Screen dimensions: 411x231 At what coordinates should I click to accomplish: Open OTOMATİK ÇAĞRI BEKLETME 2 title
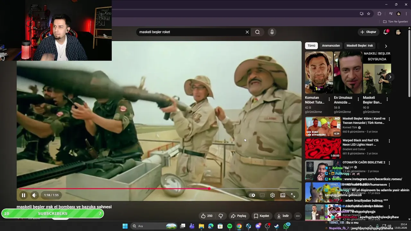(x=364, y=162)
